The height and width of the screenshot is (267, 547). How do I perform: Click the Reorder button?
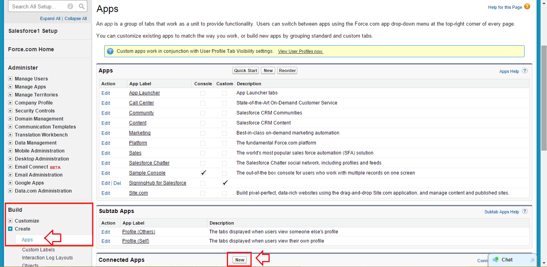(x=287, y=70)
